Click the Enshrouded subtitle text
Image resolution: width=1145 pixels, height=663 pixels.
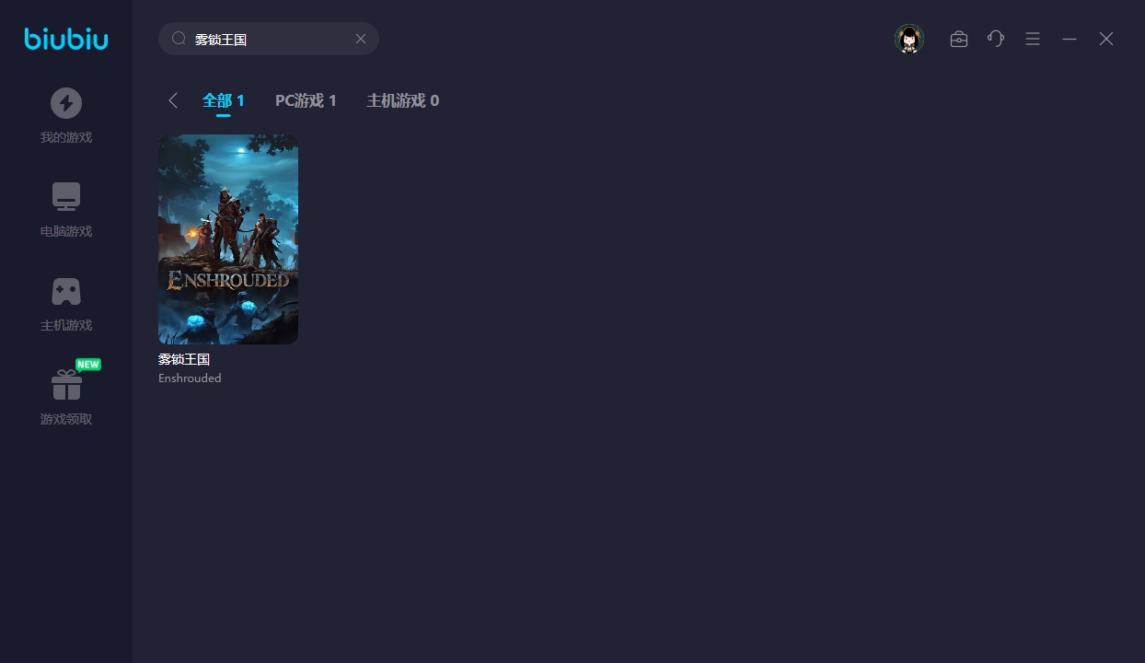(190, 378)
